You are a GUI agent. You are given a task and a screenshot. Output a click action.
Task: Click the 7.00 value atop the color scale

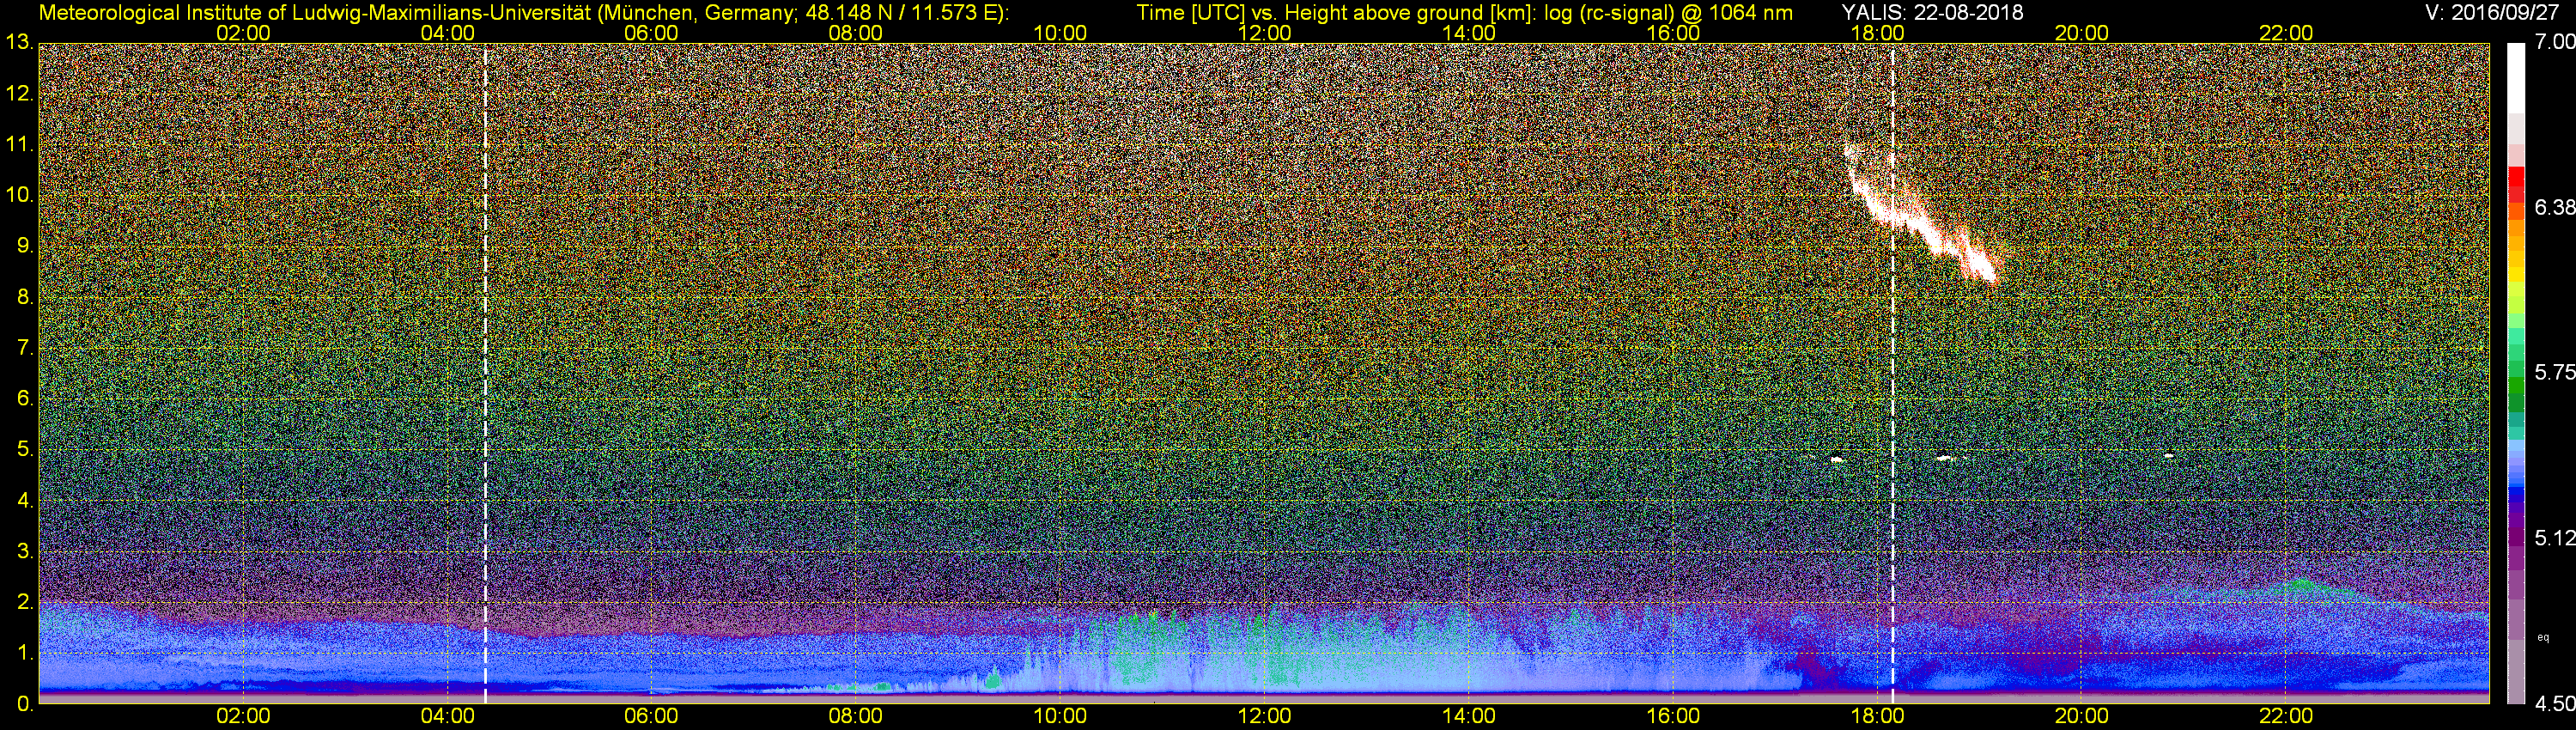click(x=2556, y=42)
